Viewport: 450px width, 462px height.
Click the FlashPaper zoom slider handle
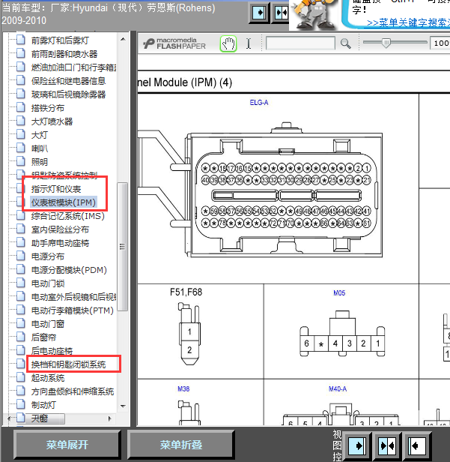click(386, 43)
